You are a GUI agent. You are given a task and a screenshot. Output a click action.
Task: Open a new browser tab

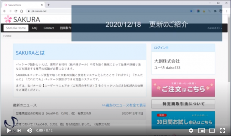(48, 5)
